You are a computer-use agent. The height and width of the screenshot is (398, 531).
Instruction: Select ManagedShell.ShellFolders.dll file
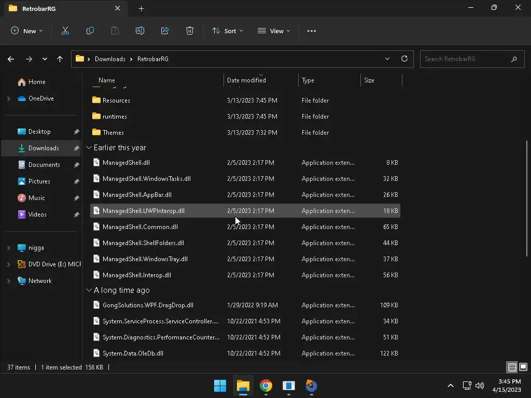pos(245,243)
